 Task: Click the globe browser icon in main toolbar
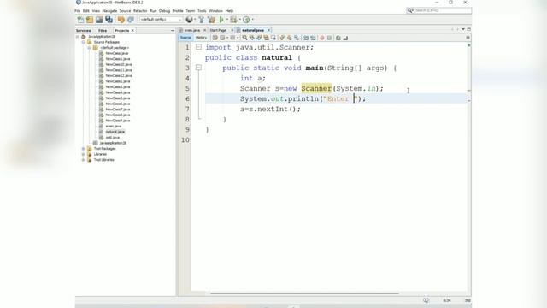[189, 20]
